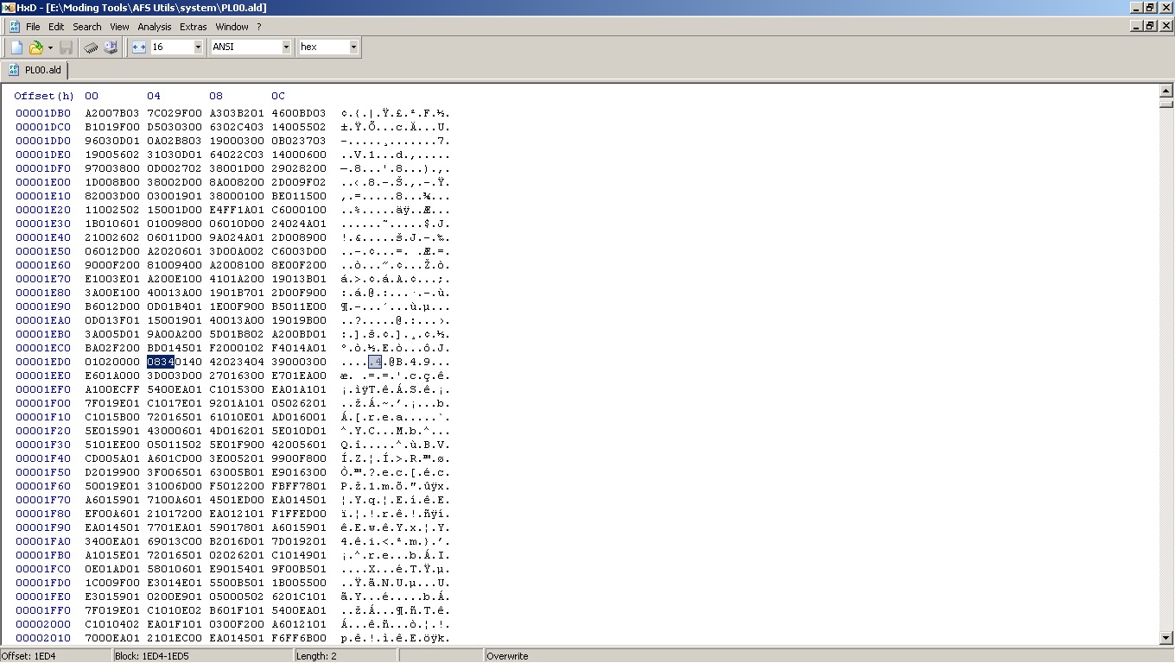1175x663 pixels.
Task: Click the greyed Save floppy icon
Action: point(67,47)
